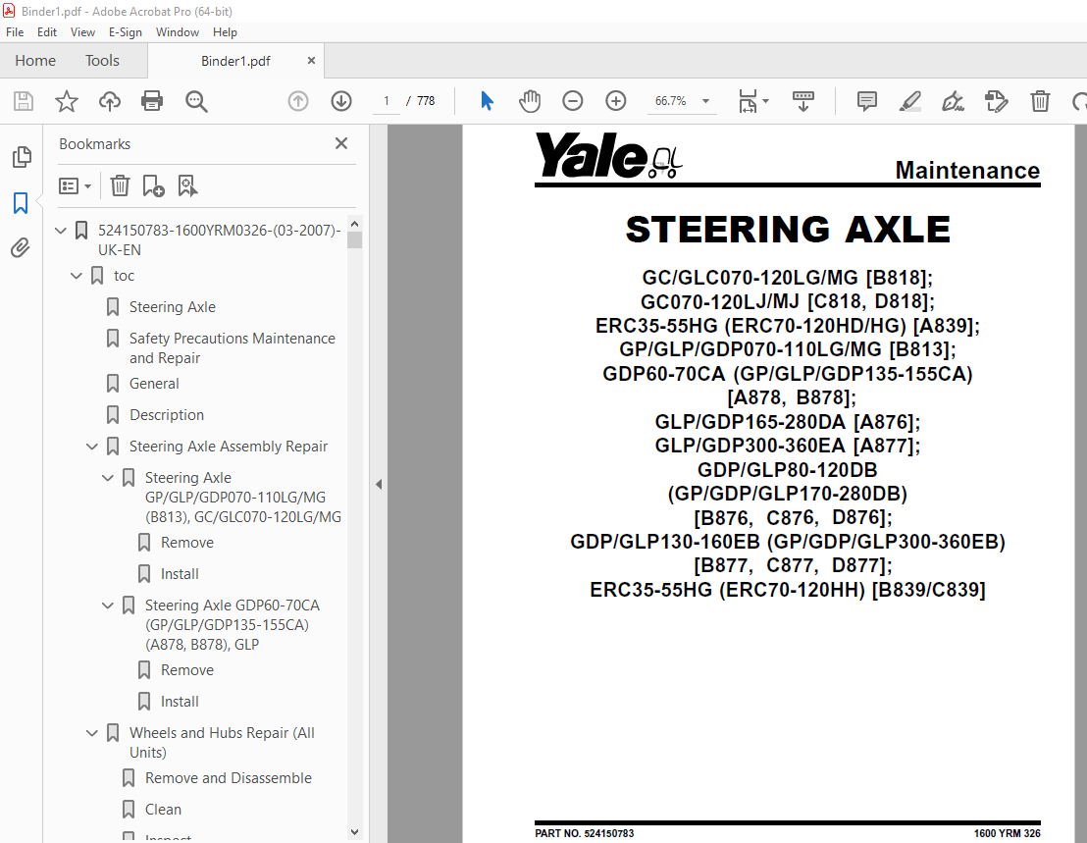Click the 66.7% zoom value field
This screenshot has height=843, width=1087.
click(x=670, y=101)
